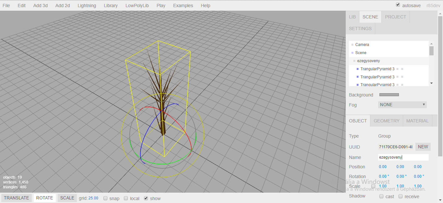Click the ezegysoveny row's square icon
443x203 pixels.
tap(354, 61)
